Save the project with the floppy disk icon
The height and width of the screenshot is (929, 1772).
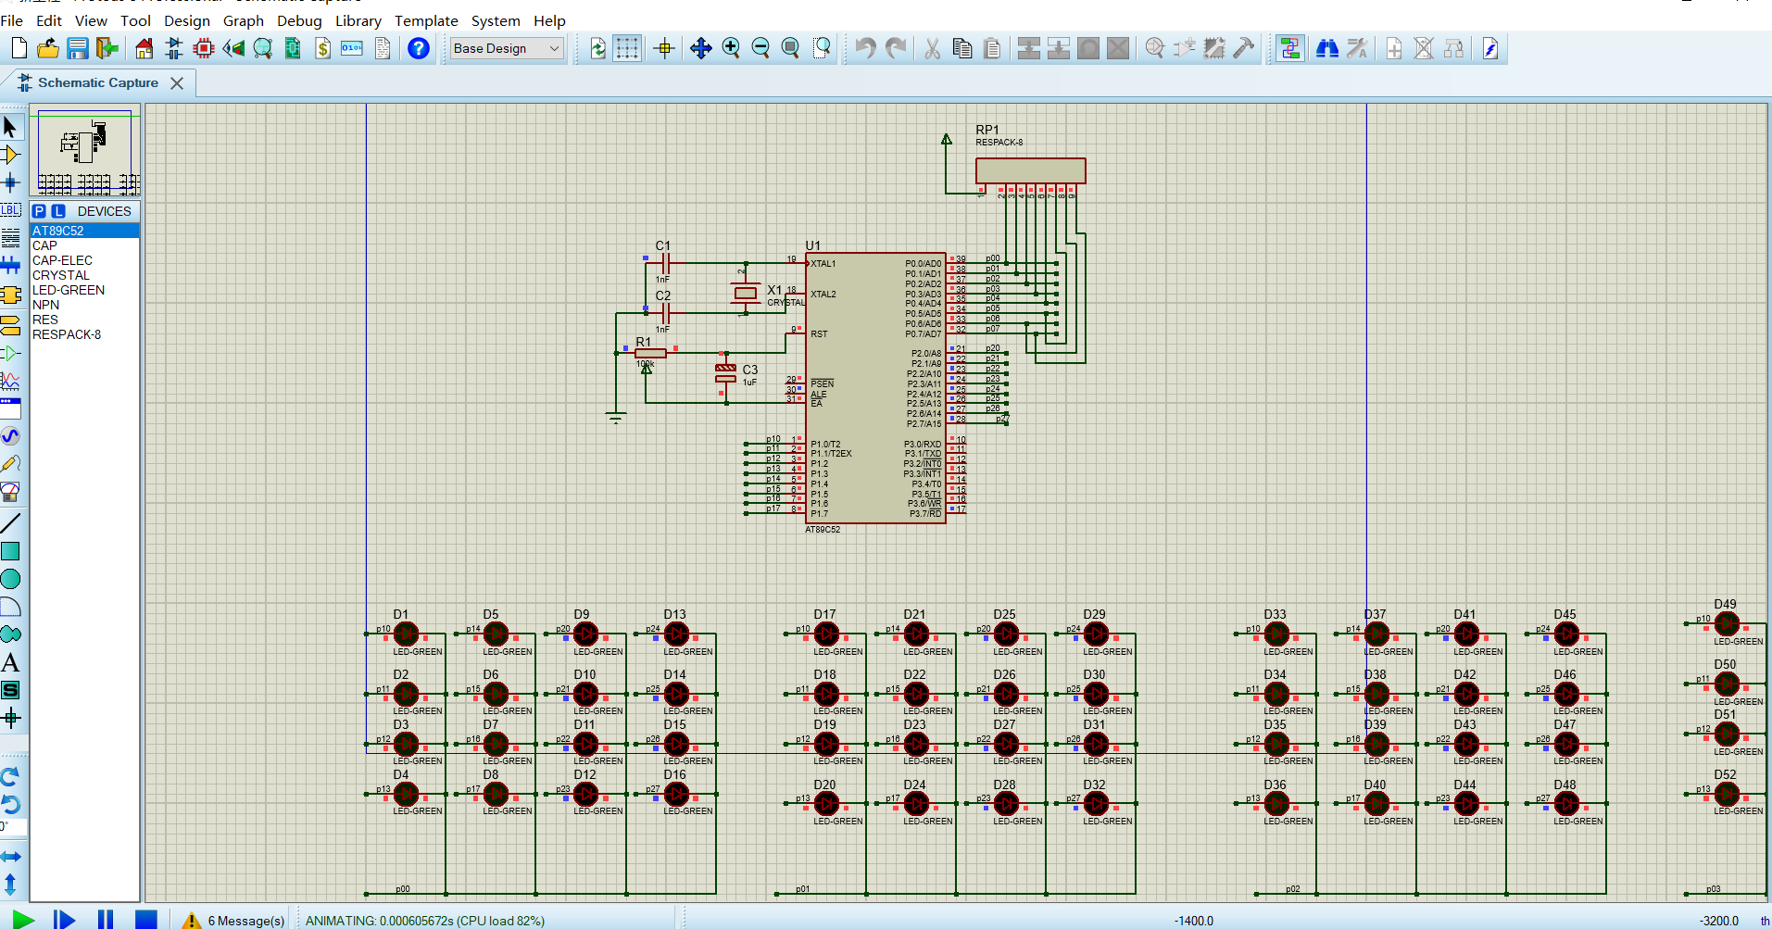tap(78, 48)
